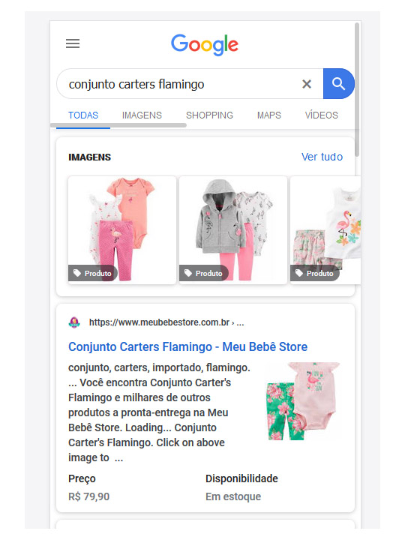This screenshot has height=540, width=405.
Task: Switch to the IMAGENS tab
Action: (x=142, y=115)
